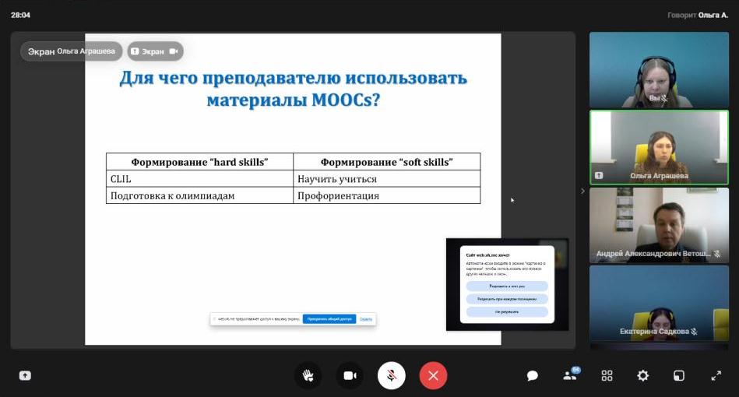Select Андрей Александрович's video thumbnail
Screen dimensions: 739x397
coord(659,224)
